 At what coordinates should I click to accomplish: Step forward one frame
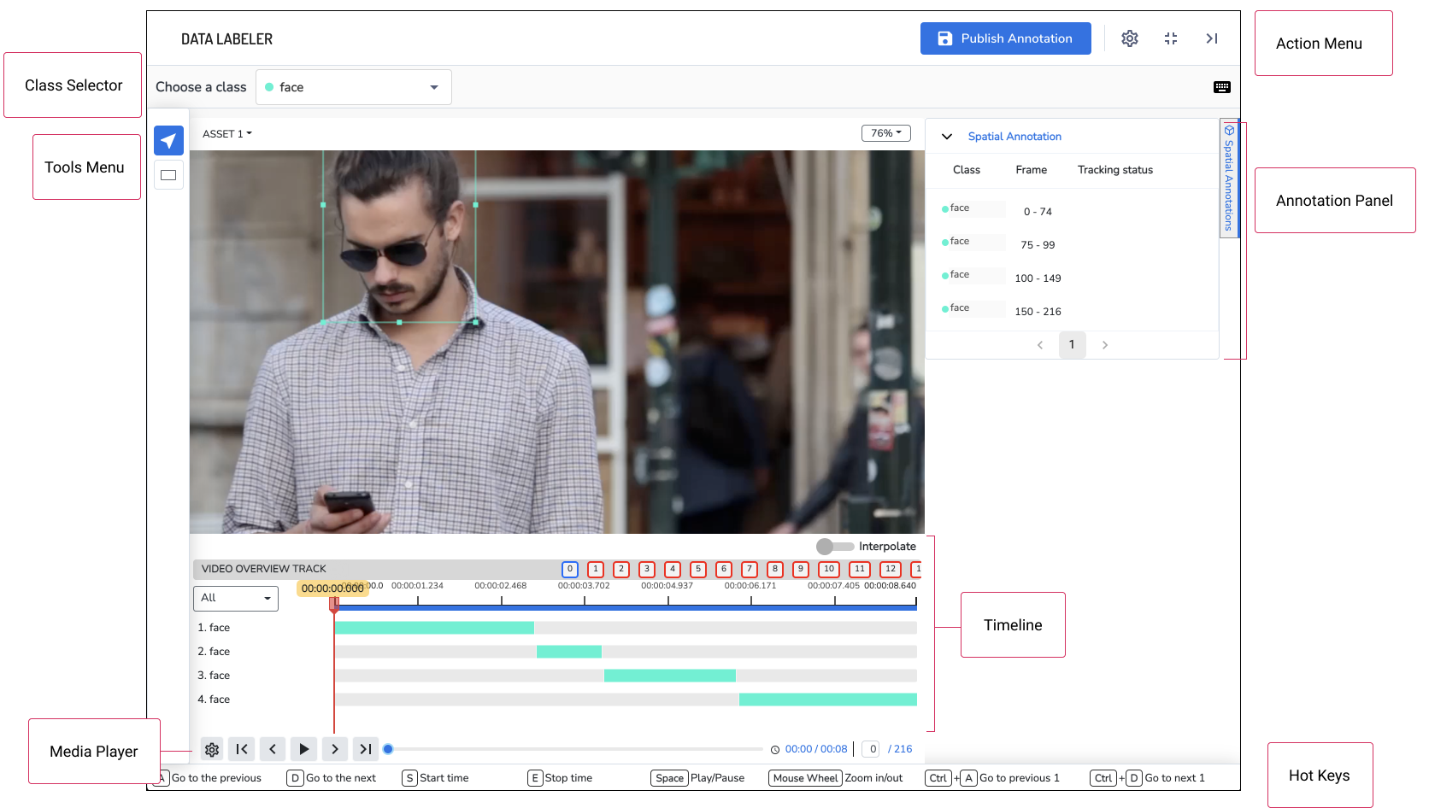click(334, 749)
